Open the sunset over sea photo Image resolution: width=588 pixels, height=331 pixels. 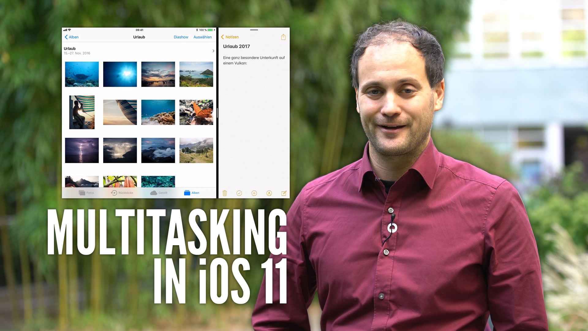click(x=158, y=74)
